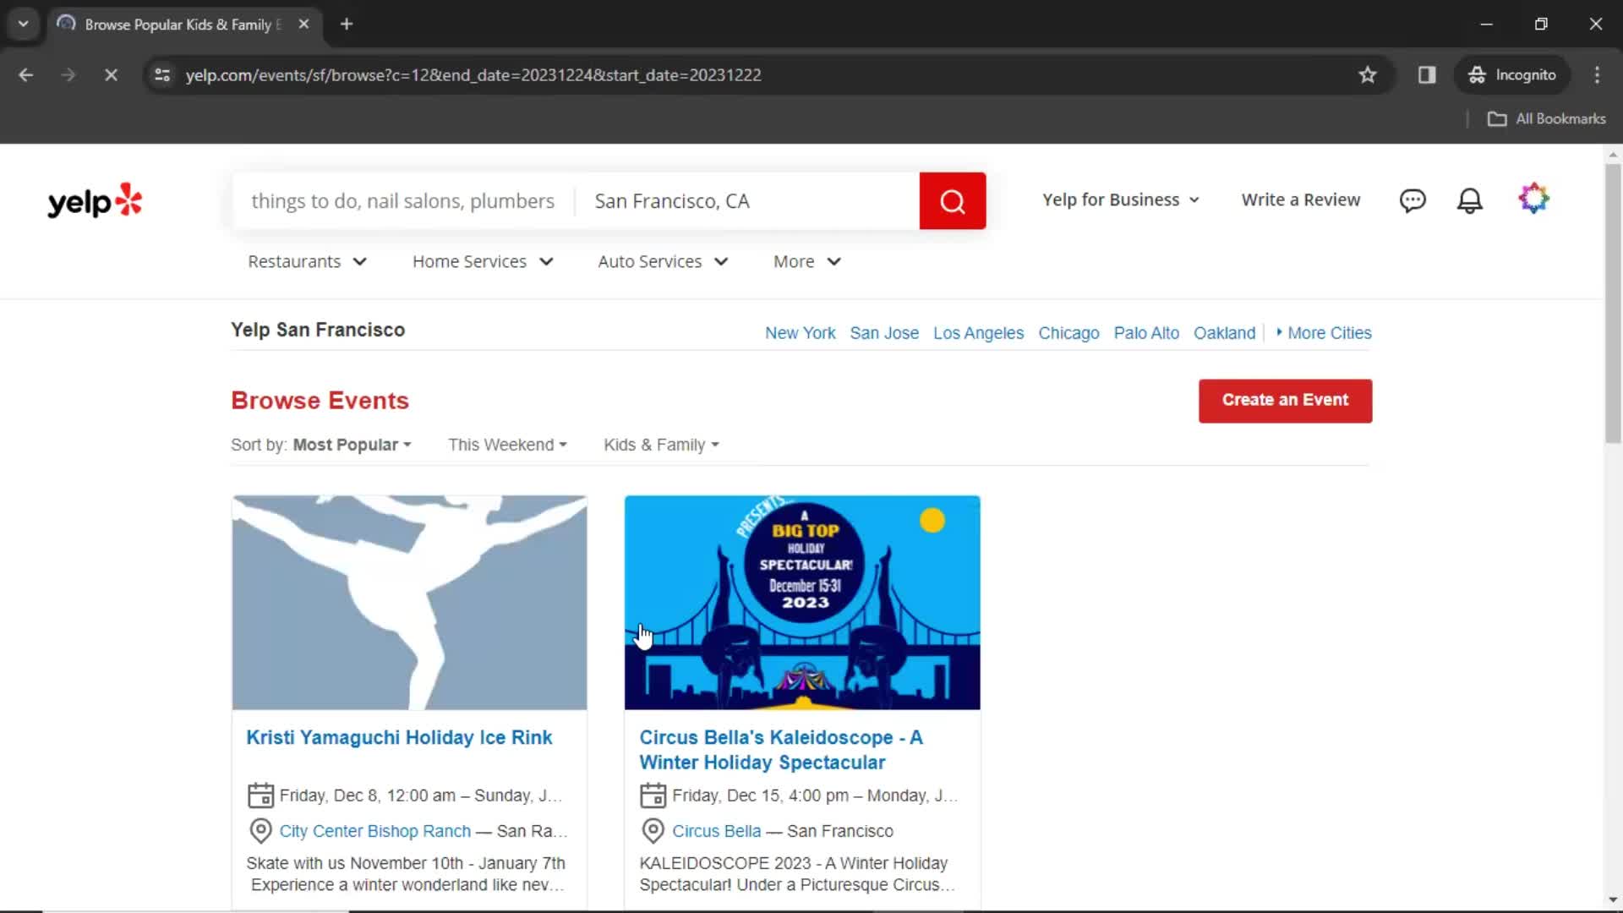Click Write a Review link
The height and width of the screenshot is (913, 1623).
[x=1300, y=200]
